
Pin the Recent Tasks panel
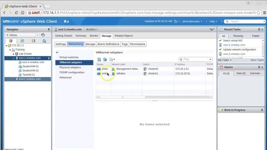[259, 30]
